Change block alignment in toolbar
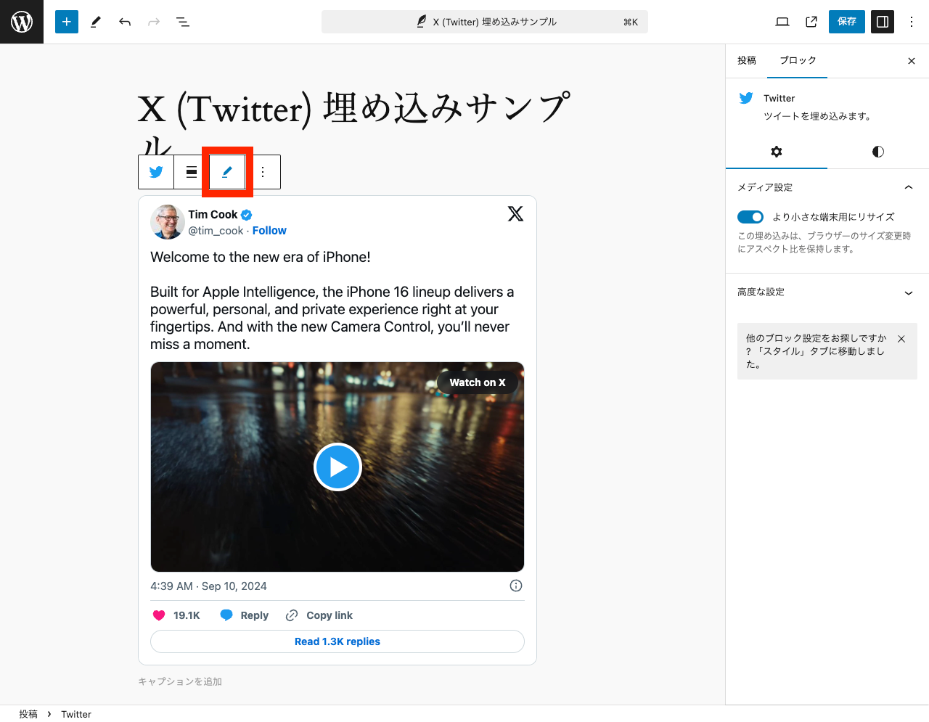Screen dimensions: 929x722 click(192, 172)
